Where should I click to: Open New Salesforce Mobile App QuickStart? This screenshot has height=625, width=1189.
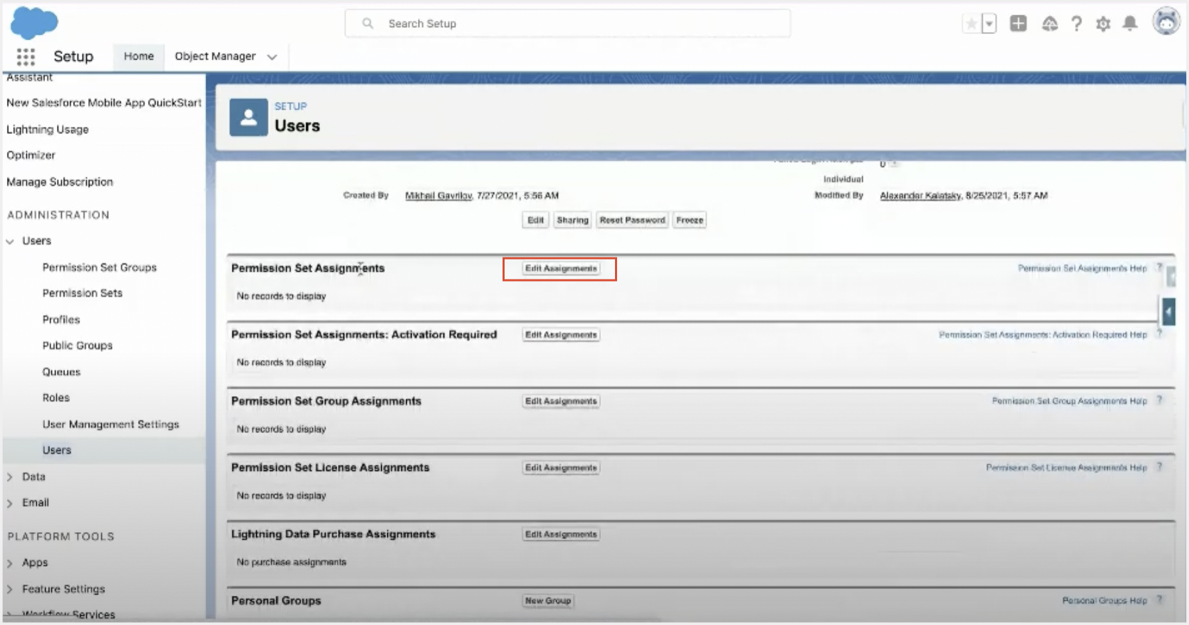point(104,103)
